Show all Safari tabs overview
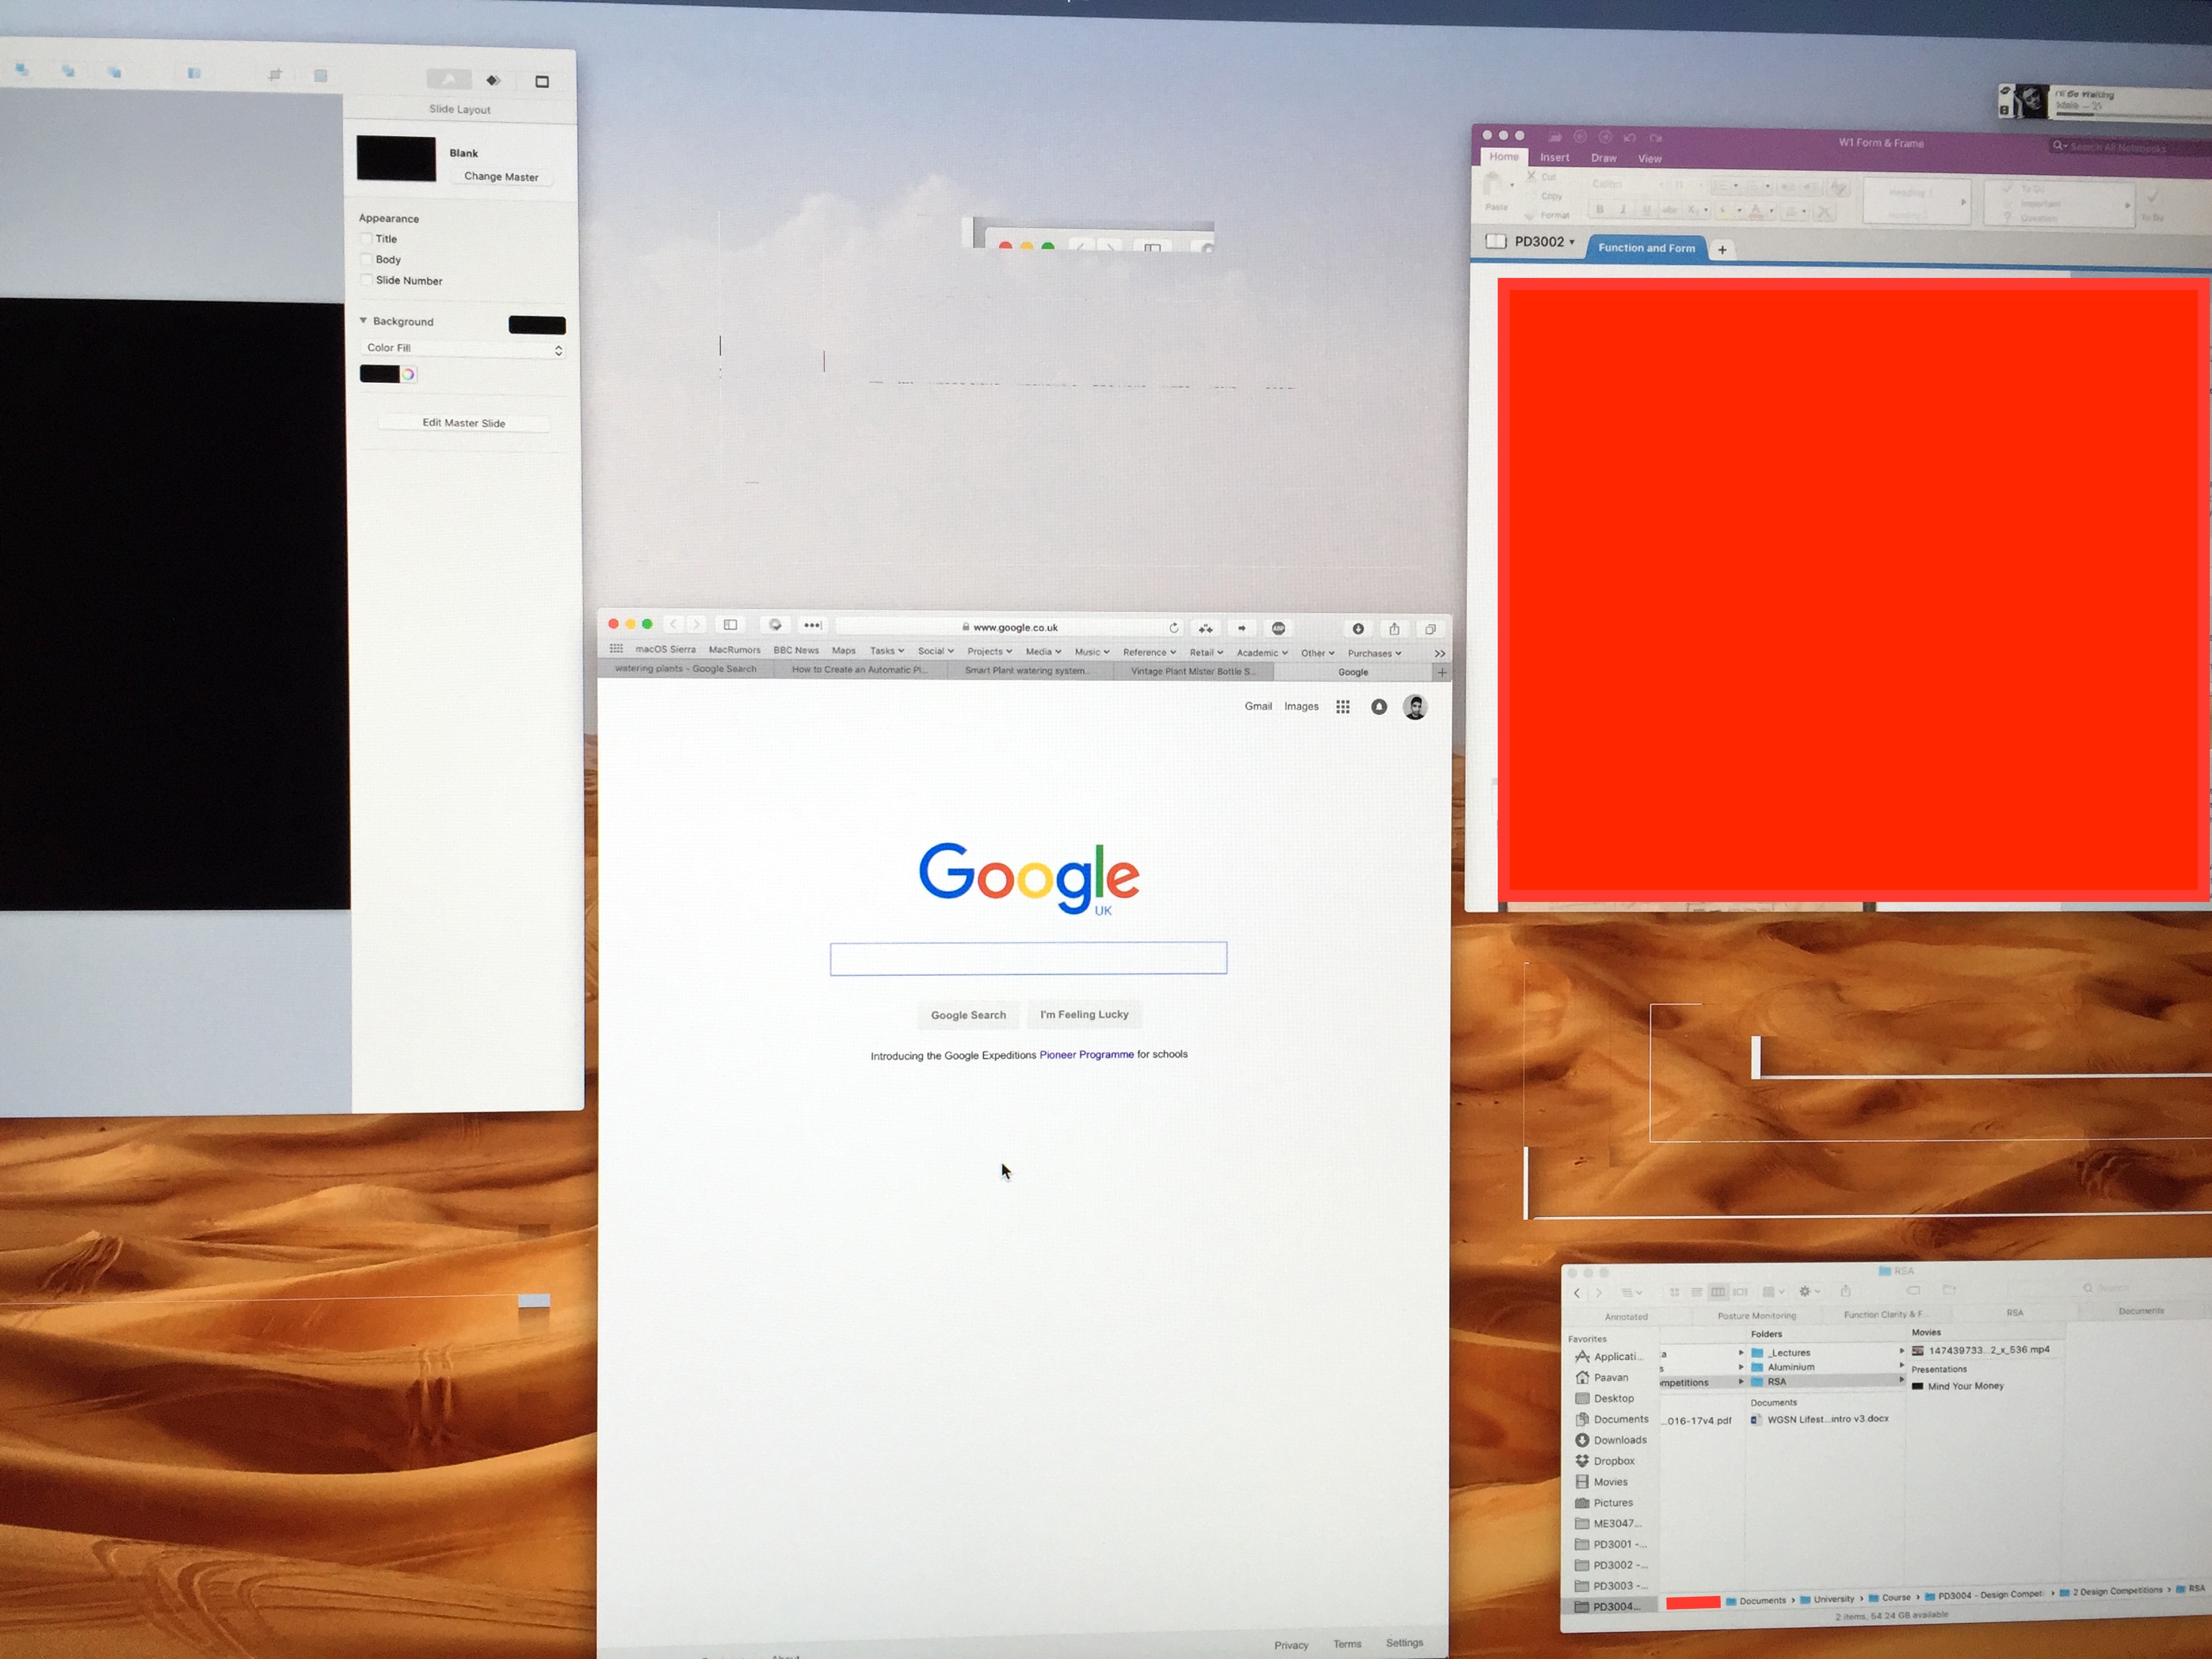2212x1659 pixels. click(x=1430, y=629)
